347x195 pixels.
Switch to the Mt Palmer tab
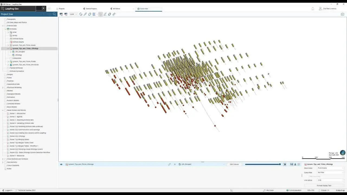point(117,9)
